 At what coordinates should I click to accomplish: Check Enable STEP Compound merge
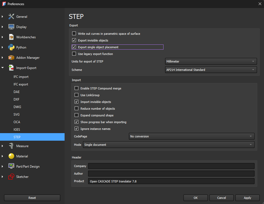76,88
